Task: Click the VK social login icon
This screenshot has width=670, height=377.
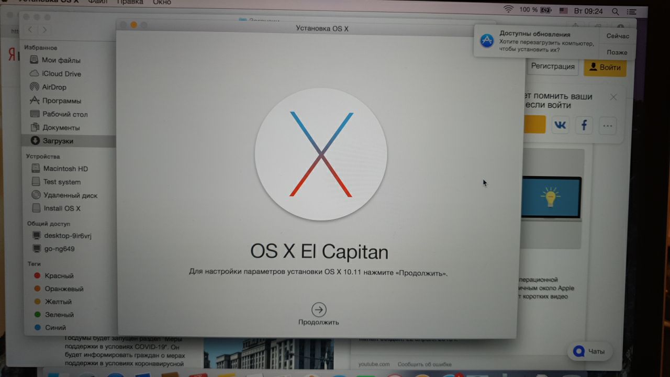Action: (560, 125)
